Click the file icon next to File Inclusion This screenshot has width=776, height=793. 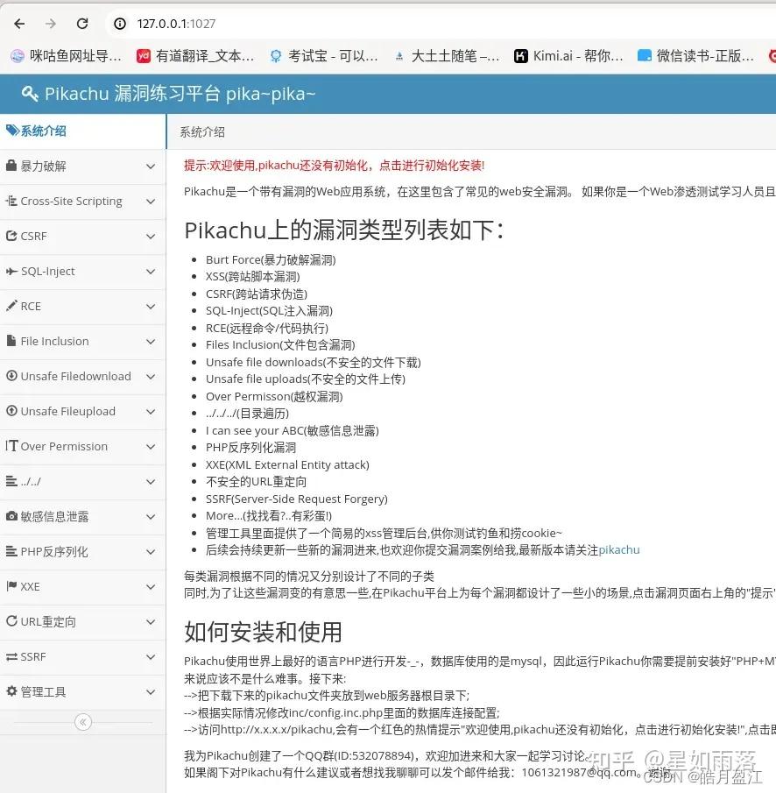pos(10,341)
